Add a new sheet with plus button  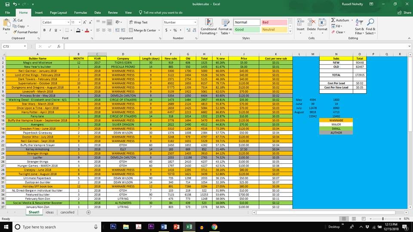[89, 212]
